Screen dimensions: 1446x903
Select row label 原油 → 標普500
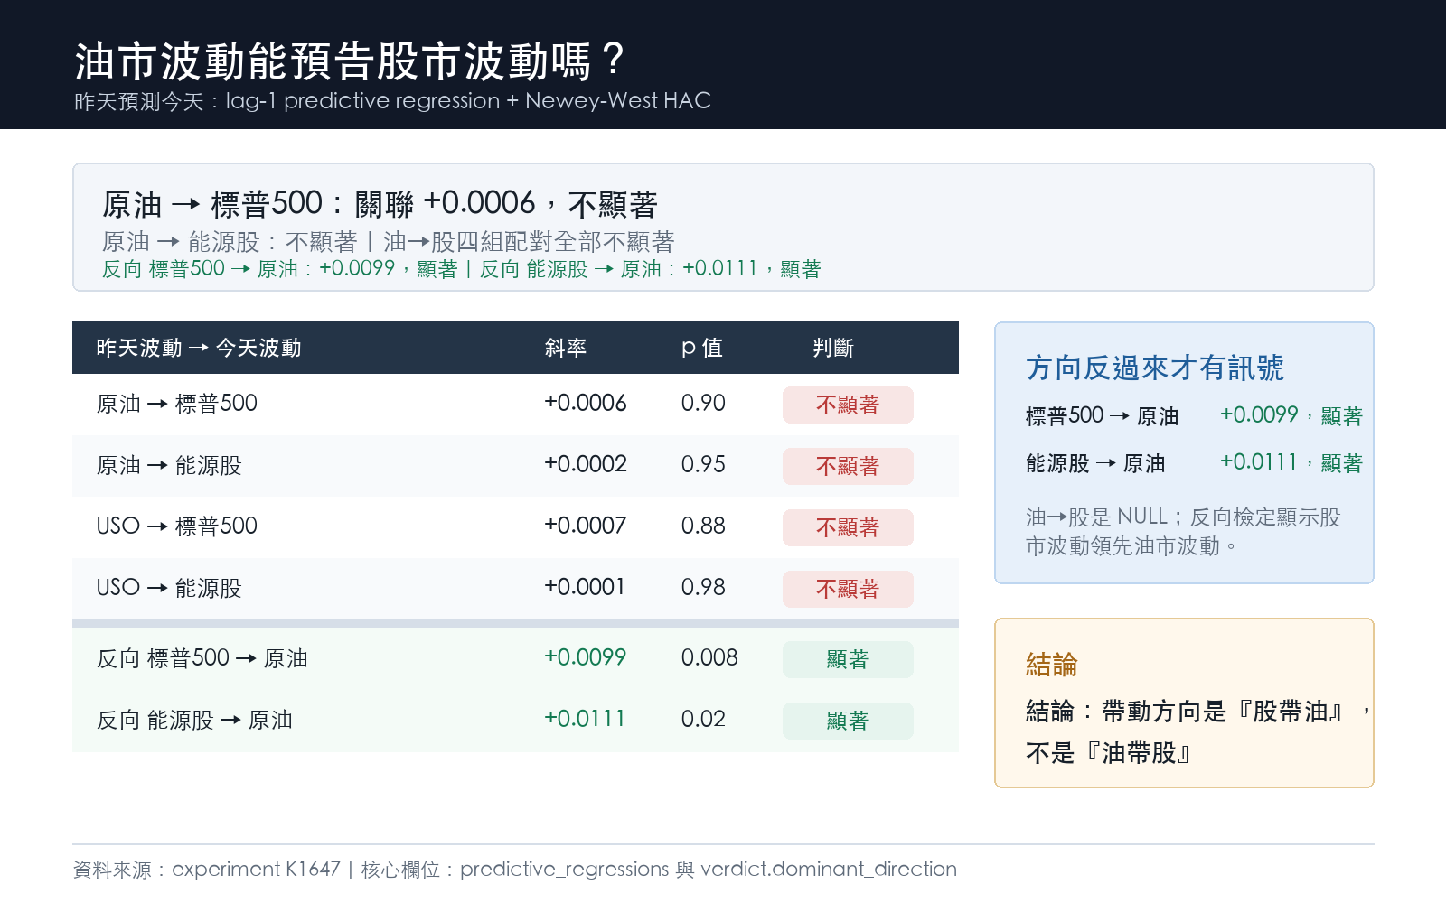pos(177,404)
